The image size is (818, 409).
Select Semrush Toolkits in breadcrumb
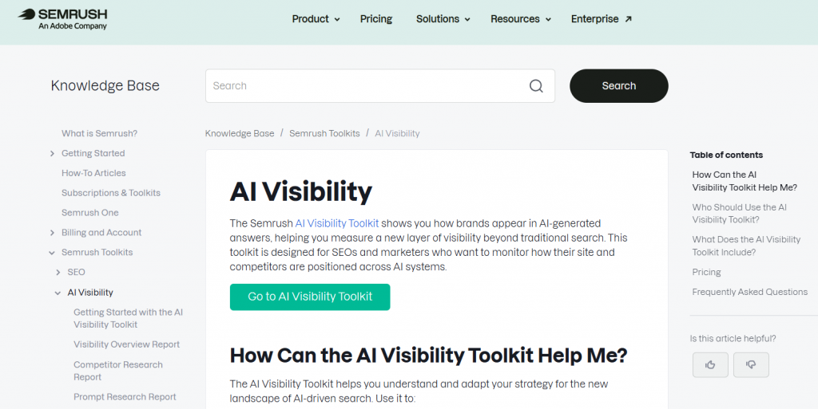(324, 133)
